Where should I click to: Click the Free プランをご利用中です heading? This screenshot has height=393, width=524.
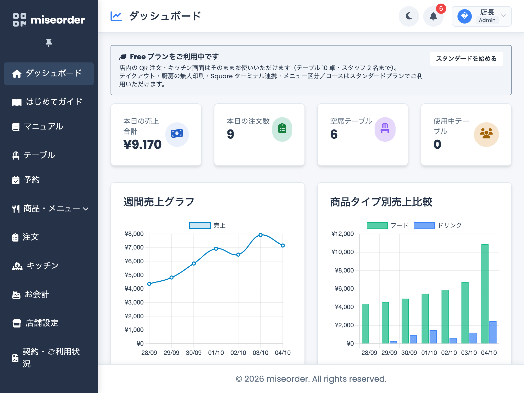pos(174,57)
